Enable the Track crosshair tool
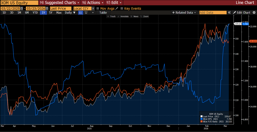Screen dimensions: 257x132 pos(111,16)
